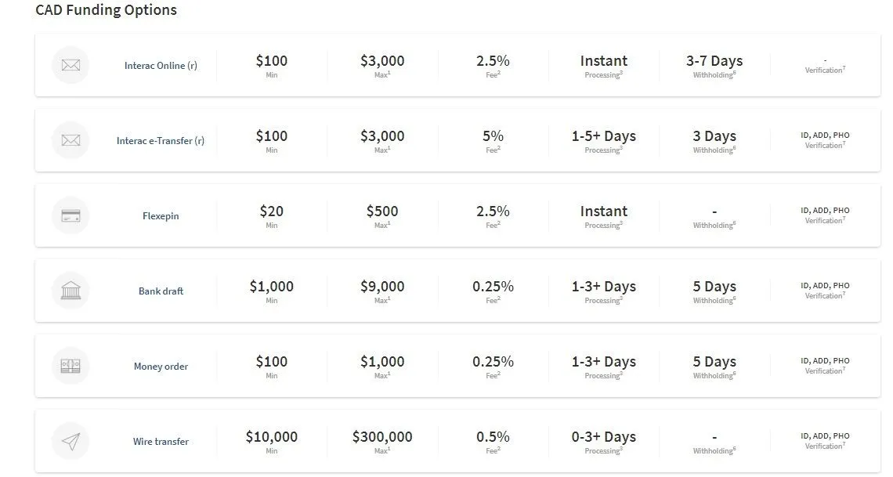893x477 pixels.
Task: Click the Instant processing label for Flexepin
Action: pyautogui.click(x=604, y=211)
